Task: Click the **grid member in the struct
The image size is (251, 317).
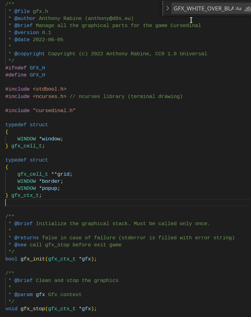Action: click(x=63, y=174)
